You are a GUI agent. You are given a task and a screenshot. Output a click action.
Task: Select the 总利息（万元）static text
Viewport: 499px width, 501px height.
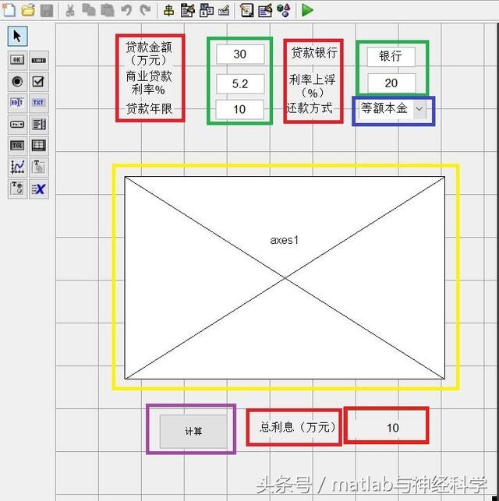point(298,427)
